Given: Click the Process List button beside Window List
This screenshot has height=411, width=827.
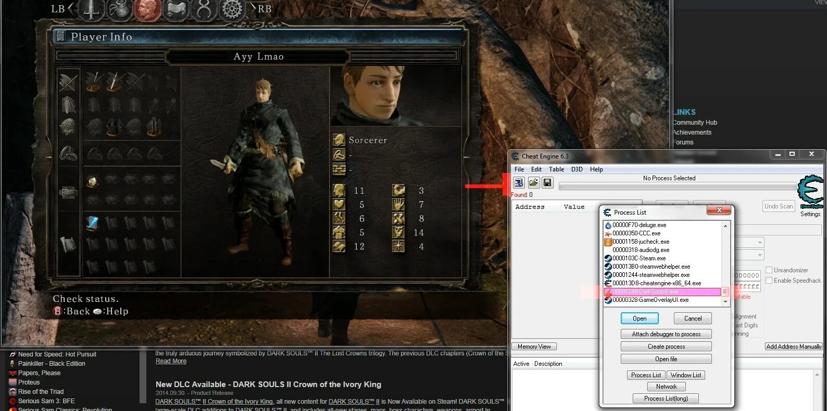Looking at the screenshot, I should 646,375.
